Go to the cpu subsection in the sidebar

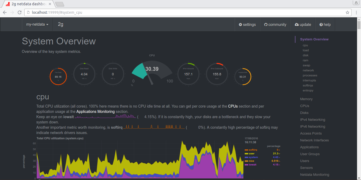coord(305,45)
